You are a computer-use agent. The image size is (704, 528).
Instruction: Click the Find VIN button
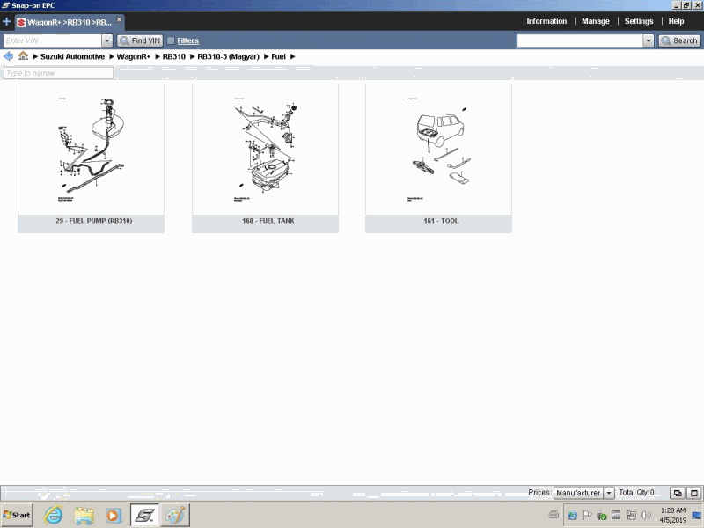click(140, 40)
